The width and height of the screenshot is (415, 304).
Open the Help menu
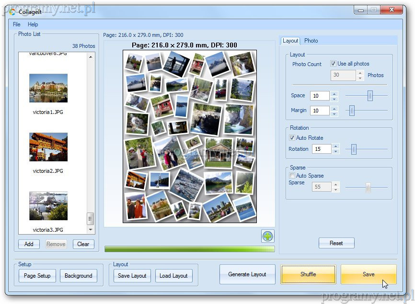(33, 24)
